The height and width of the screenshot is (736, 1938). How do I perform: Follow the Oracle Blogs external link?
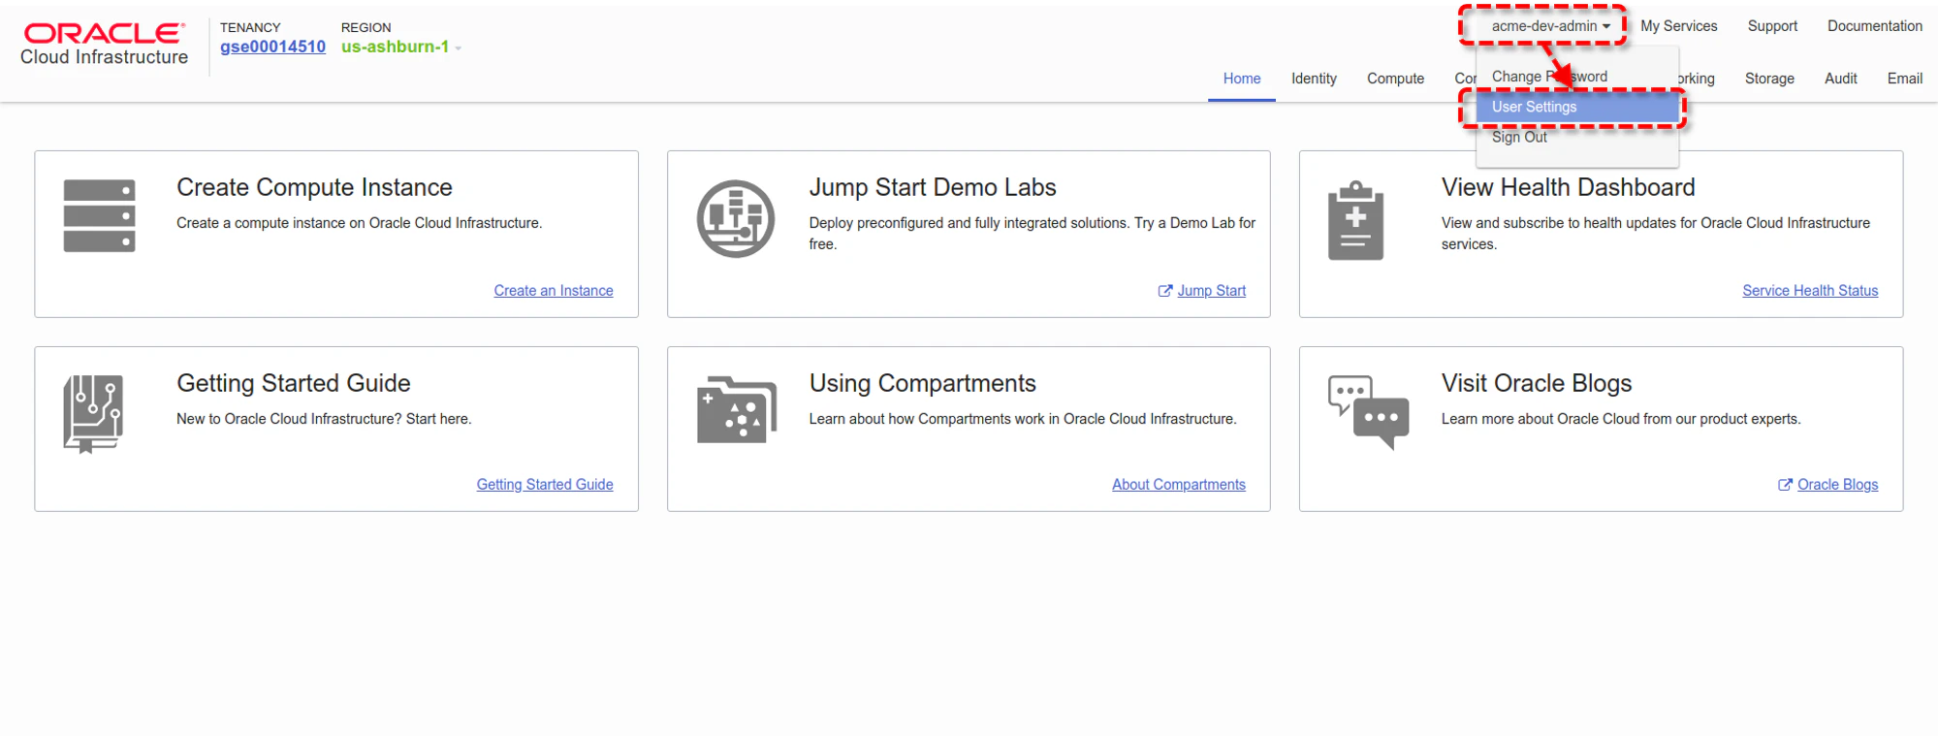[x=1828, y=485]
